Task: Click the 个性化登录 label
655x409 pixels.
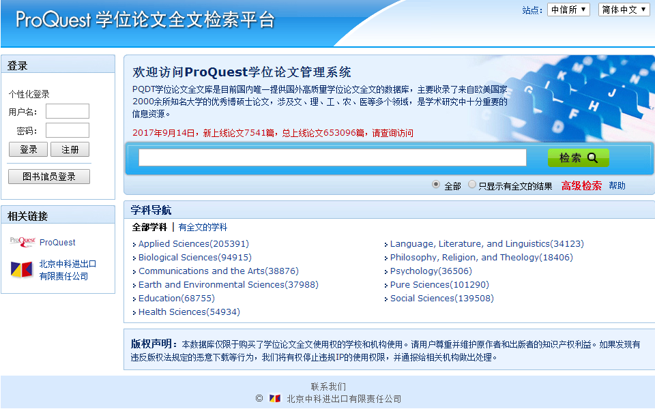Action: [x=29, y=94]
